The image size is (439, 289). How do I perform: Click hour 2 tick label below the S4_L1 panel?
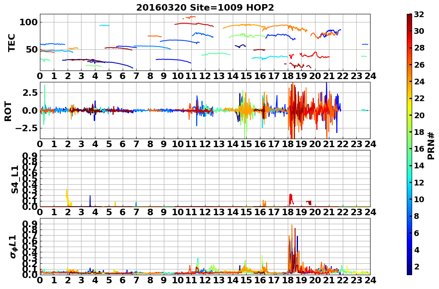click(68, 212)
